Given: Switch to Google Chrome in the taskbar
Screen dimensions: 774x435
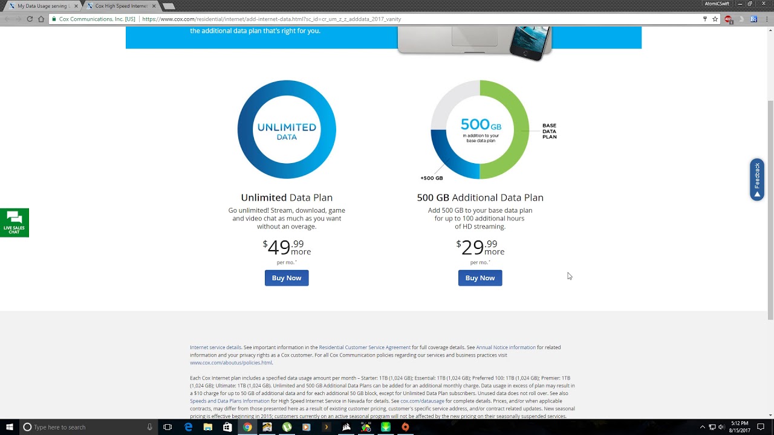Looking at the screenshot, I should (247, 427).
